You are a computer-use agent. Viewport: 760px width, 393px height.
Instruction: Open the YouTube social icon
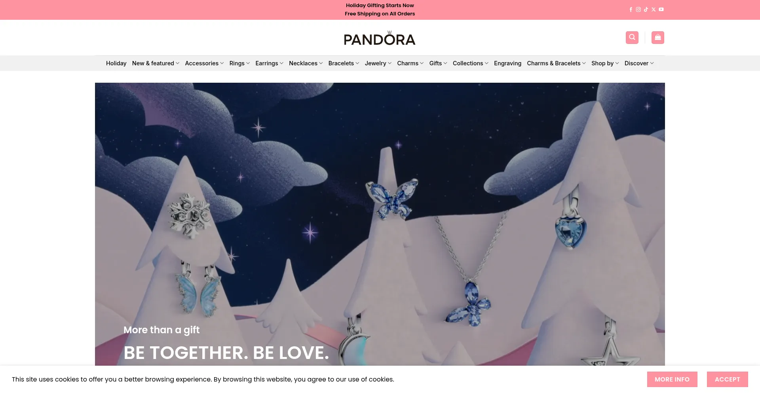tap(661, 9)
